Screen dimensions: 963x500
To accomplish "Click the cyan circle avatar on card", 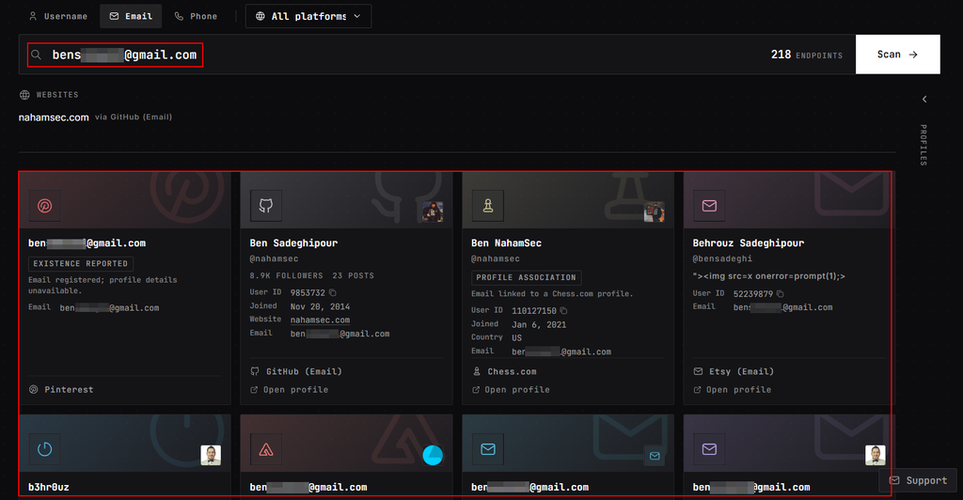I will [x=433, y=455].
